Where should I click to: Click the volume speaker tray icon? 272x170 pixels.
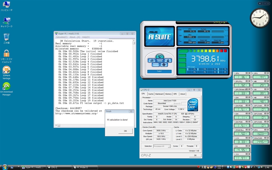pyautogui.click(x=262, y=167)
